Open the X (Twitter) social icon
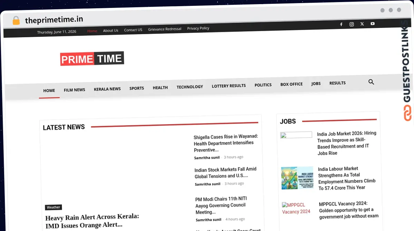The width and height of the screenshot is (414, 231). [x=362, y=24]
